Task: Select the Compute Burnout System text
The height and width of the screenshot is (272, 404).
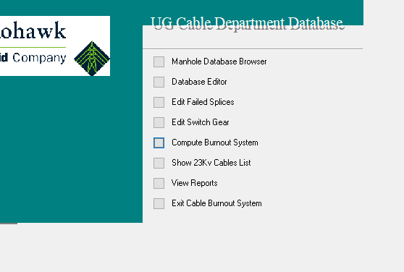Action: 214,143
